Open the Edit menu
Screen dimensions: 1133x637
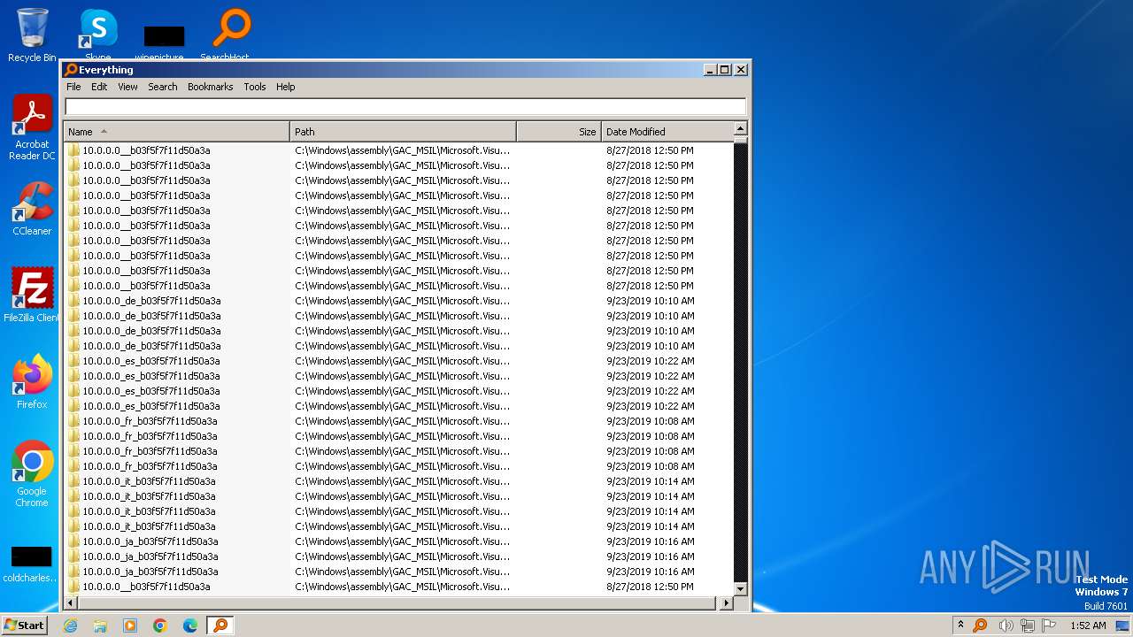click(99, 87)
